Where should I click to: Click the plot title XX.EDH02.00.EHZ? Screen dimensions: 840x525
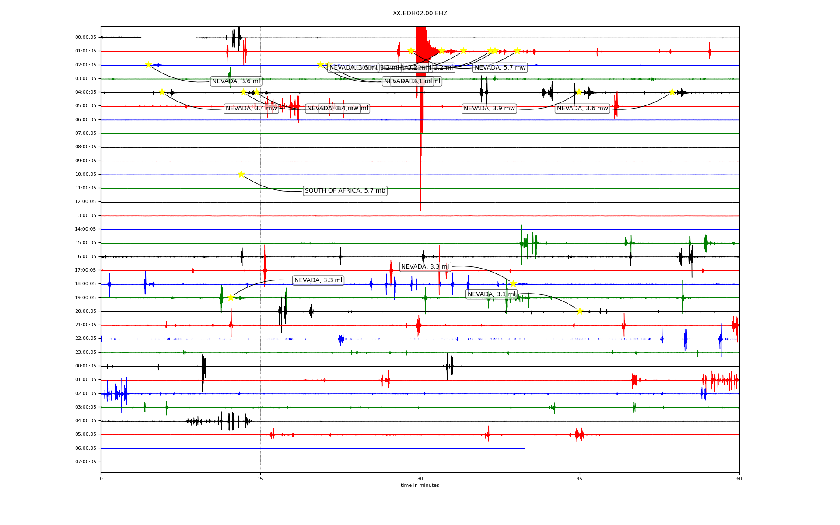click(x=420, y=14)
